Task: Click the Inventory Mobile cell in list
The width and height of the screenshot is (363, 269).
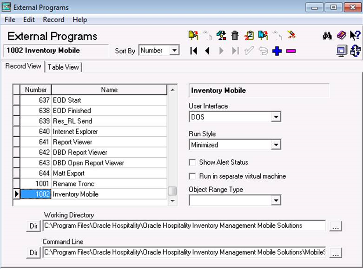Action: (109, 194)
